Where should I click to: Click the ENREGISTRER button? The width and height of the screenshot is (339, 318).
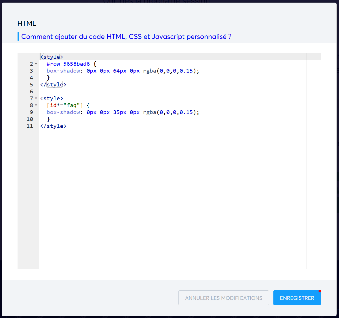(x=297, y=298)
